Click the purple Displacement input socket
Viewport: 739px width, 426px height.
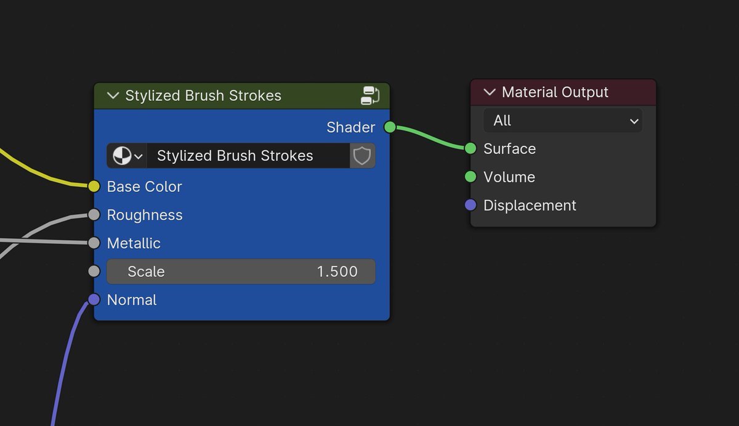click(x=470, y=205)
